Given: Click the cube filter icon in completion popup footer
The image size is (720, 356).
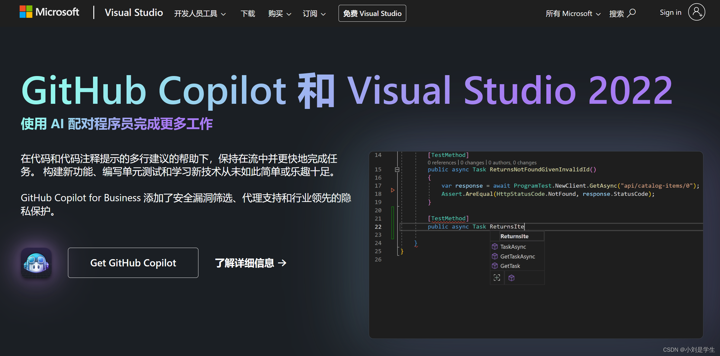Looking at the screenshot, I should pyautogui.click(x=511, y=278).
